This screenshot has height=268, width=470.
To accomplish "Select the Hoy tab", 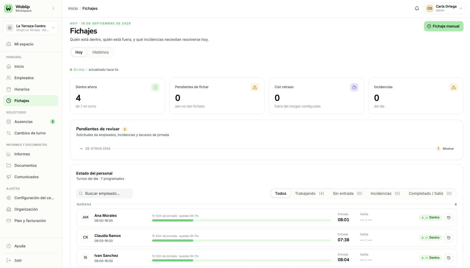I will click(79, 52).
